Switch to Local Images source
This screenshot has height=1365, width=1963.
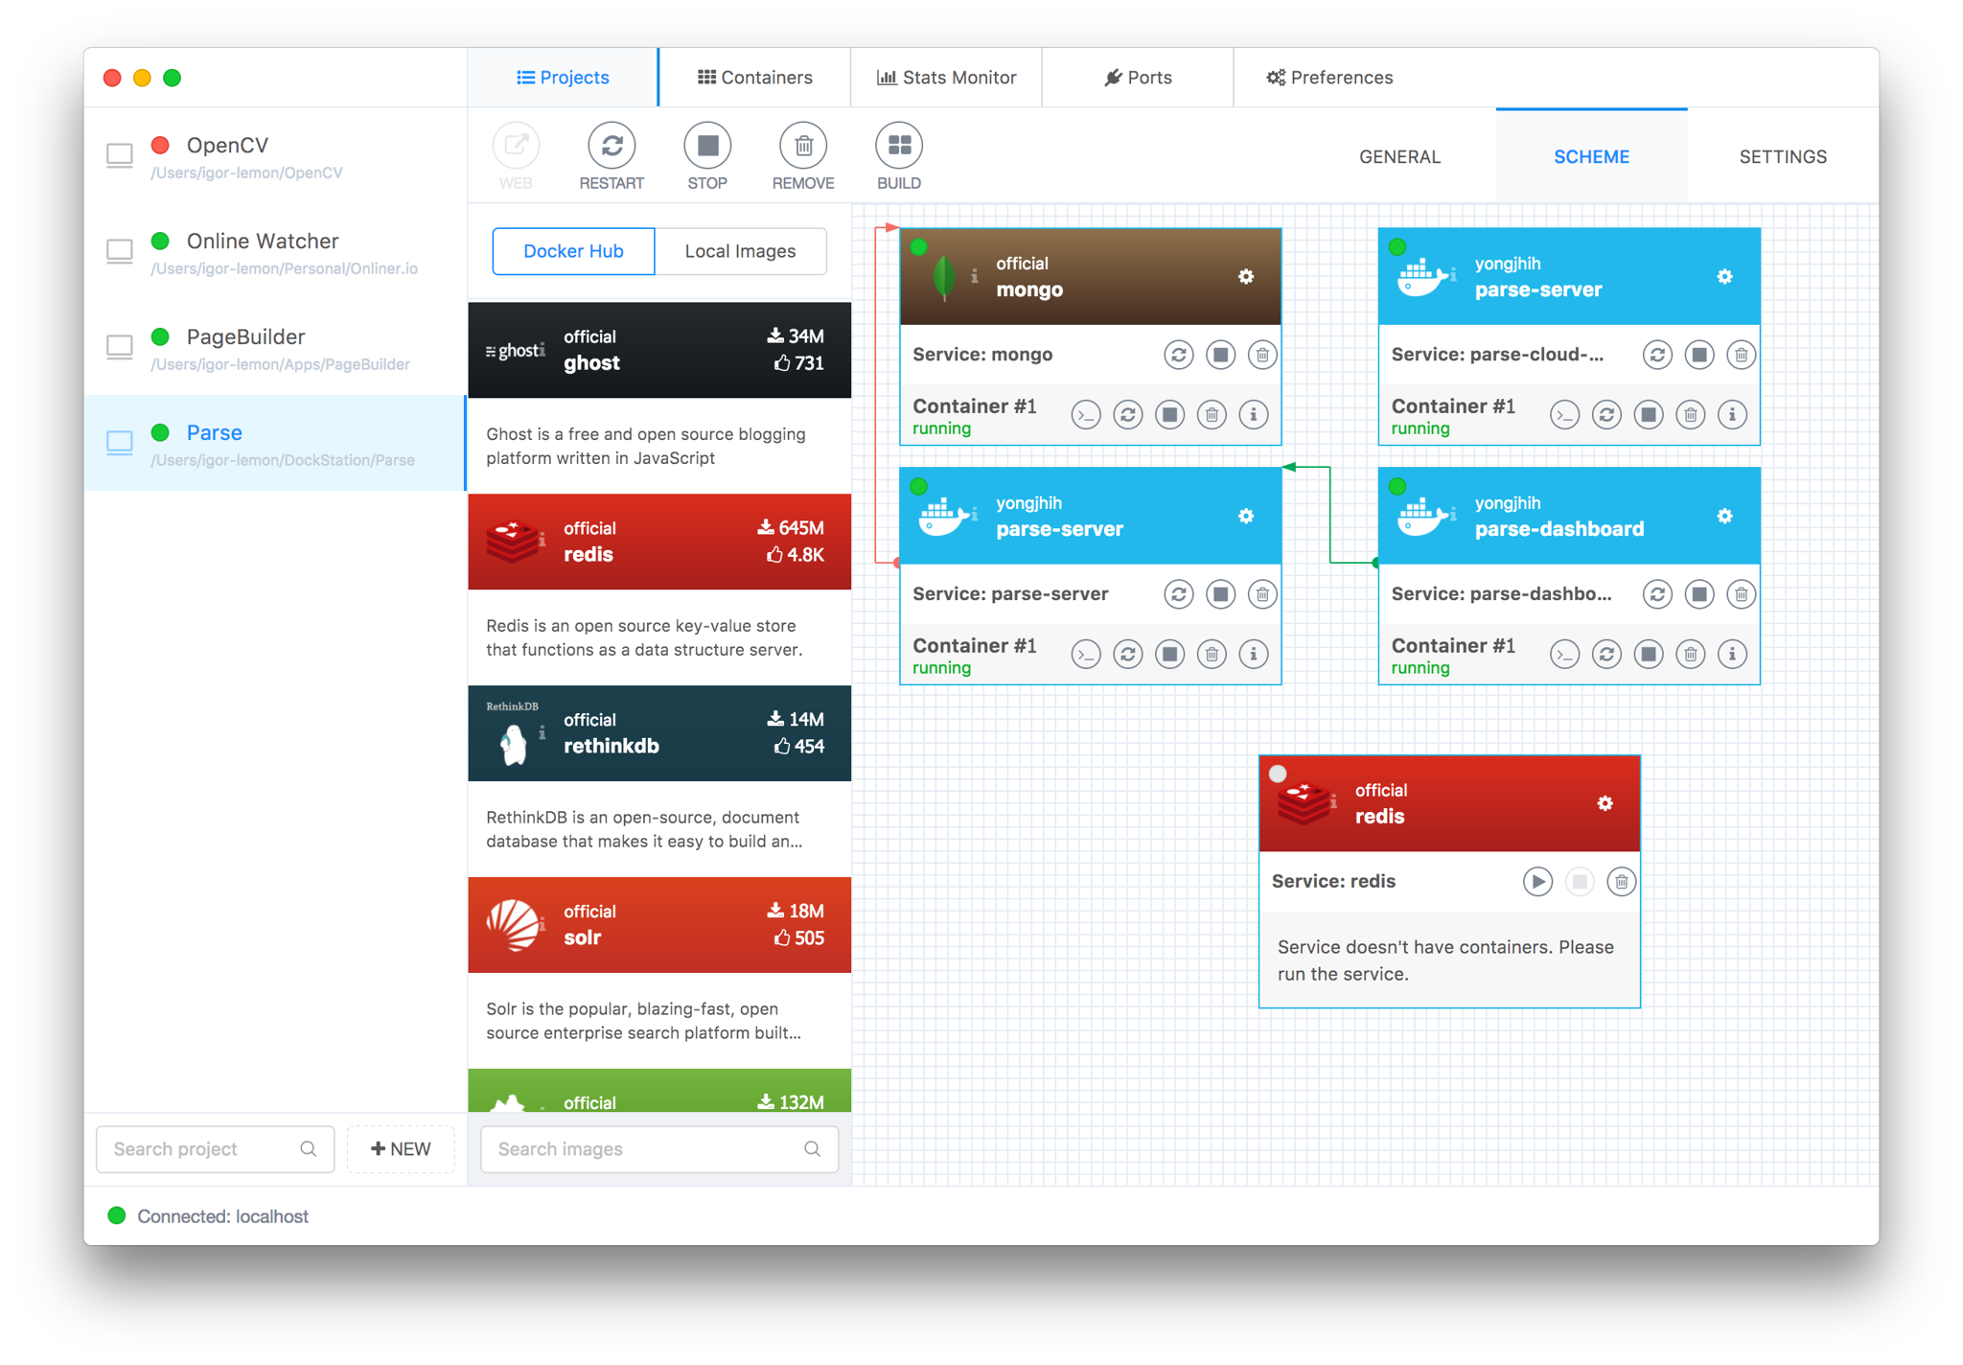pyautogui.click(x=740, y=251)
